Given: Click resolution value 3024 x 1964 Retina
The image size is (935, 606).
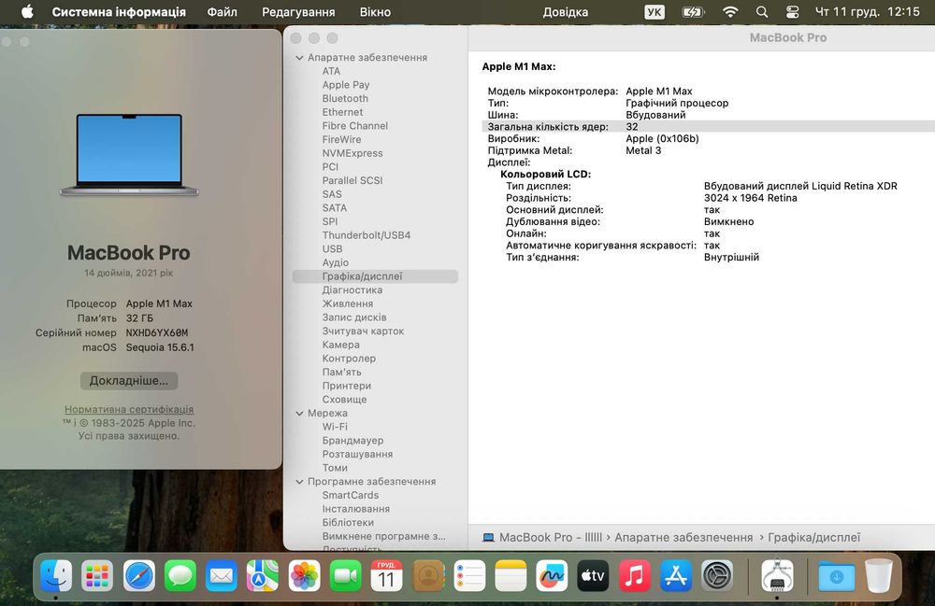Looking at the screenshot, I should (750, 198).
